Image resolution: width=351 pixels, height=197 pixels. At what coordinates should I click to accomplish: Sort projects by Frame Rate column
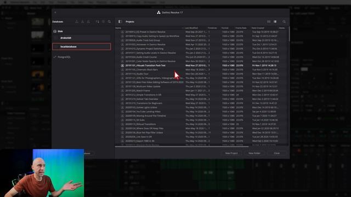[x=241, y=28]
